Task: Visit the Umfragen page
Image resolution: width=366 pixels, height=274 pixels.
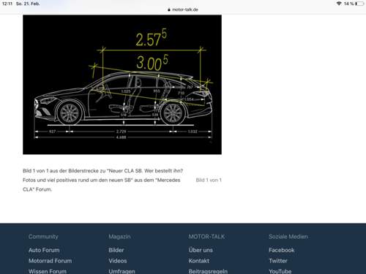Action: pos(122,271)
